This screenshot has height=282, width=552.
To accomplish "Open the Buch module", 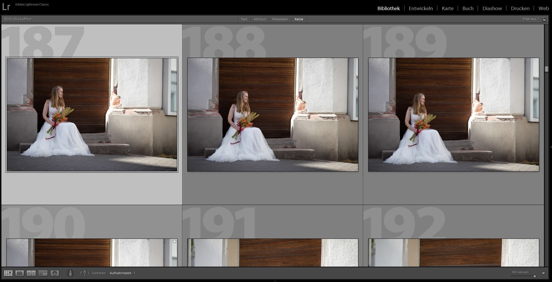I will pos(468,8).
